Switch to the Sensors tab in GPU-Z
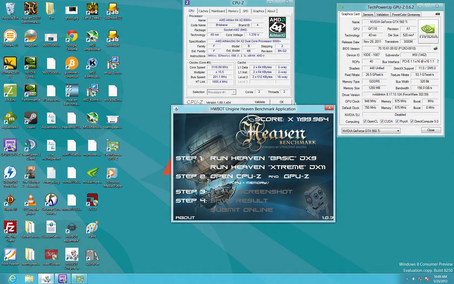Image resolution: width=454 pixels, height=284 pixels. click(x=368, y=15)
